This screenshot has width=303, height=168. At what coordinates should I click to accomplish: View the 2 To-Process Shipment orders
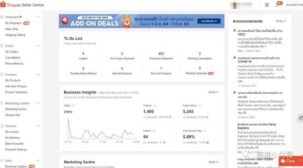pyautogui.click(x=122, y=56)
